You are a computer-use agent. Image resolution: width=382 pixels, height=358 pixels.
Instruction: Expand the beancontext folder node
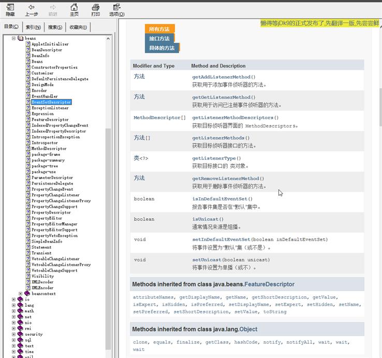click(x=20, y=294)
